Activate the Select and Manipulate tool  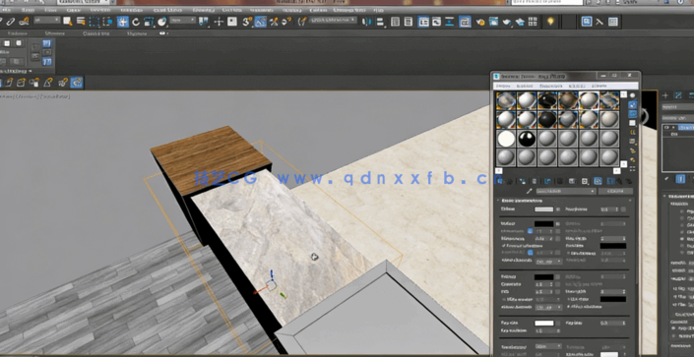tap(219, 22)
